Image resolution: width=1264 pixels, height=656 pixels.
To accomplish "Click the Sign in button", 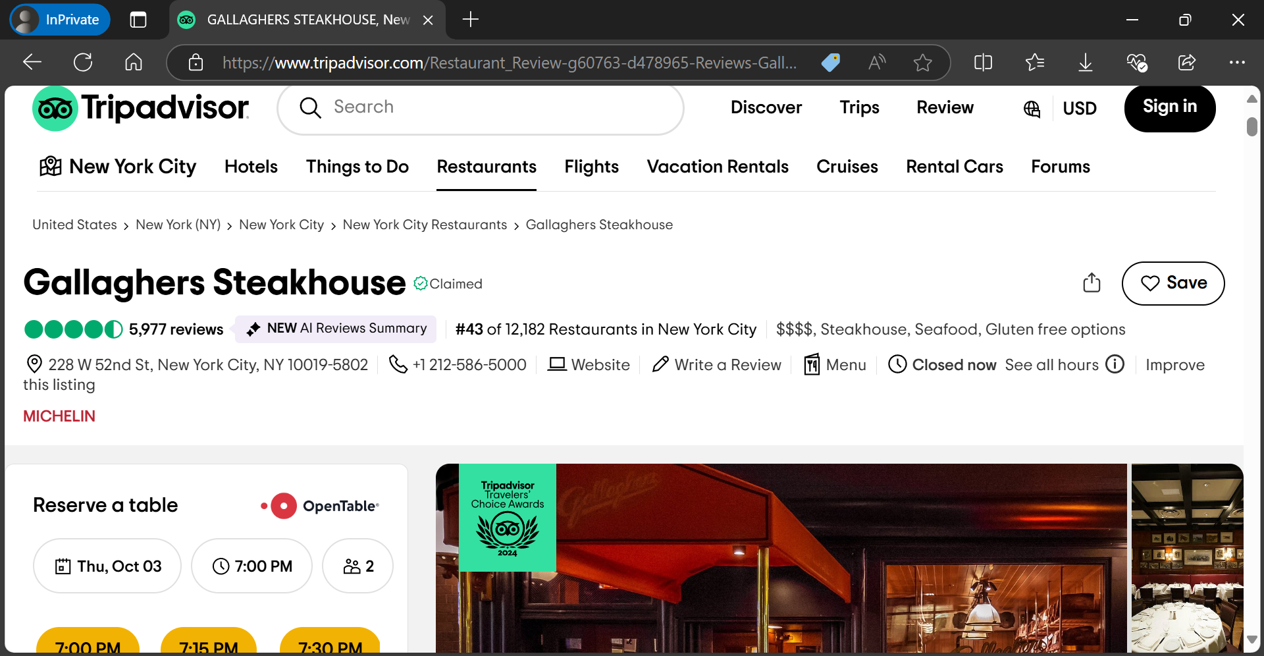I will pos(1170,107).
